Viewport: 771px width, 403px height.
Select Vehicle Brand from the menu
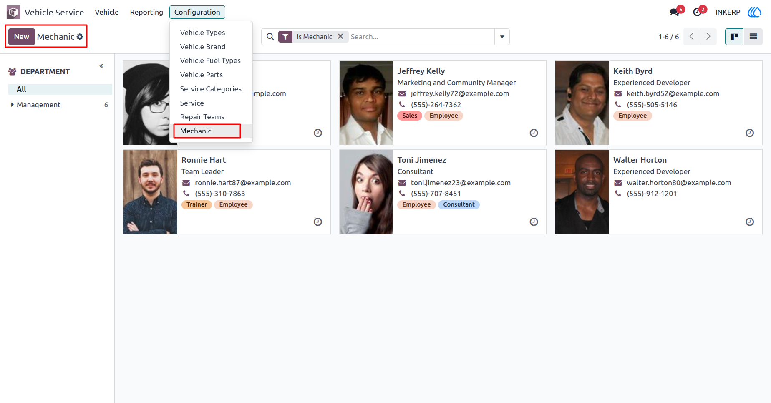(x=211, y=47)
